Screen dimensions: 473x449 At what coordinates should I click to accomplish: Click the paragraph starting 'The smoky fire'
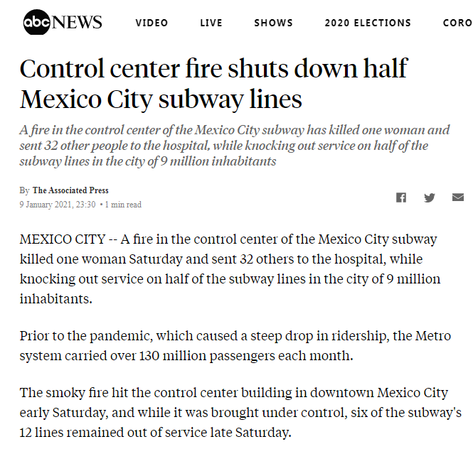coord(235,412)
